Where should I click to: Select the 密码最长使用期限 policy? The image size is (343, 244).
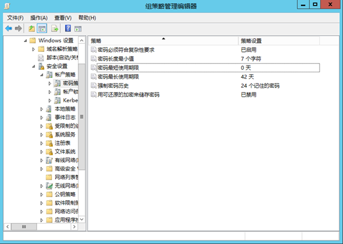pyautogui.click(x=118, y=77)
